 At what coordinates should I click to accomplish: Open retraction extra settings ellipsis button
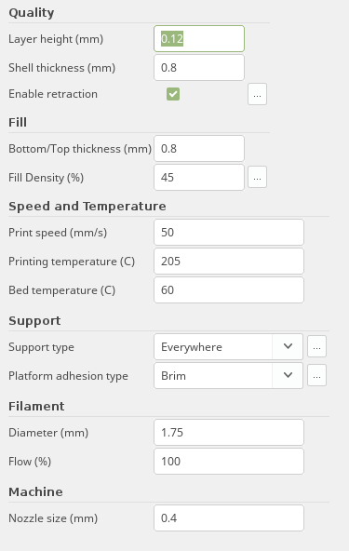point(257,94)
